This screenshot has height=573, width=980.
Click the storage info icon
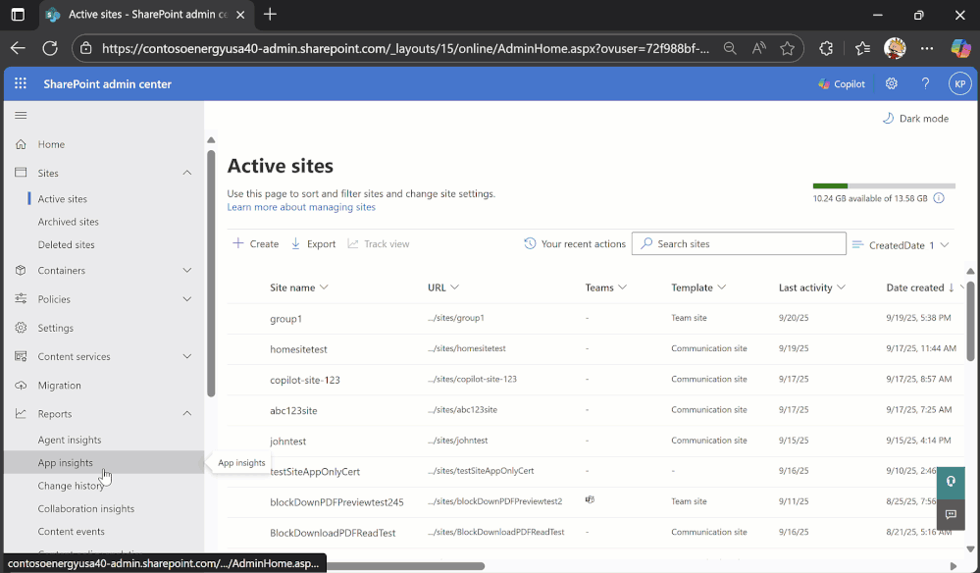click(x=939, y=198)
